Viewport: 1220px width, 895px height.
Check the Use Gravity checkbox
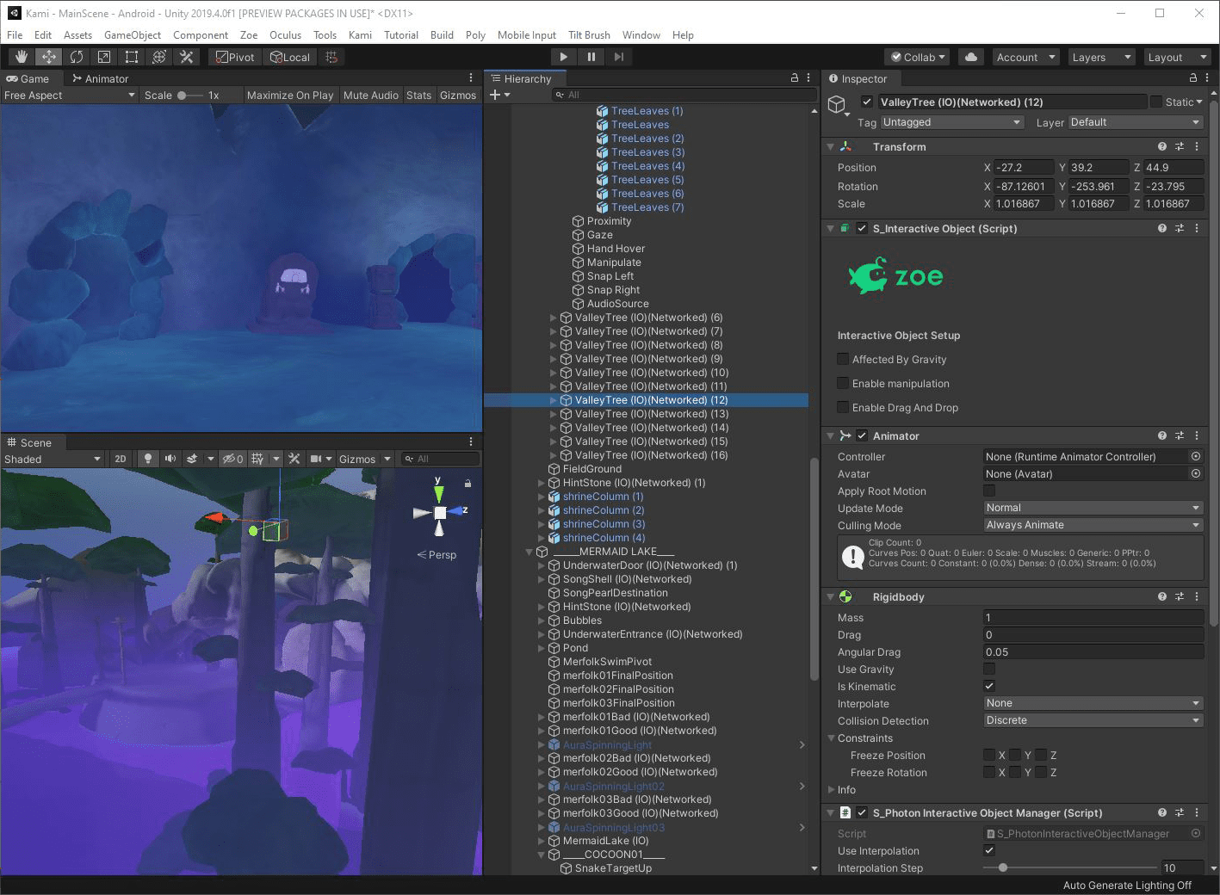[x=989, y=670]
